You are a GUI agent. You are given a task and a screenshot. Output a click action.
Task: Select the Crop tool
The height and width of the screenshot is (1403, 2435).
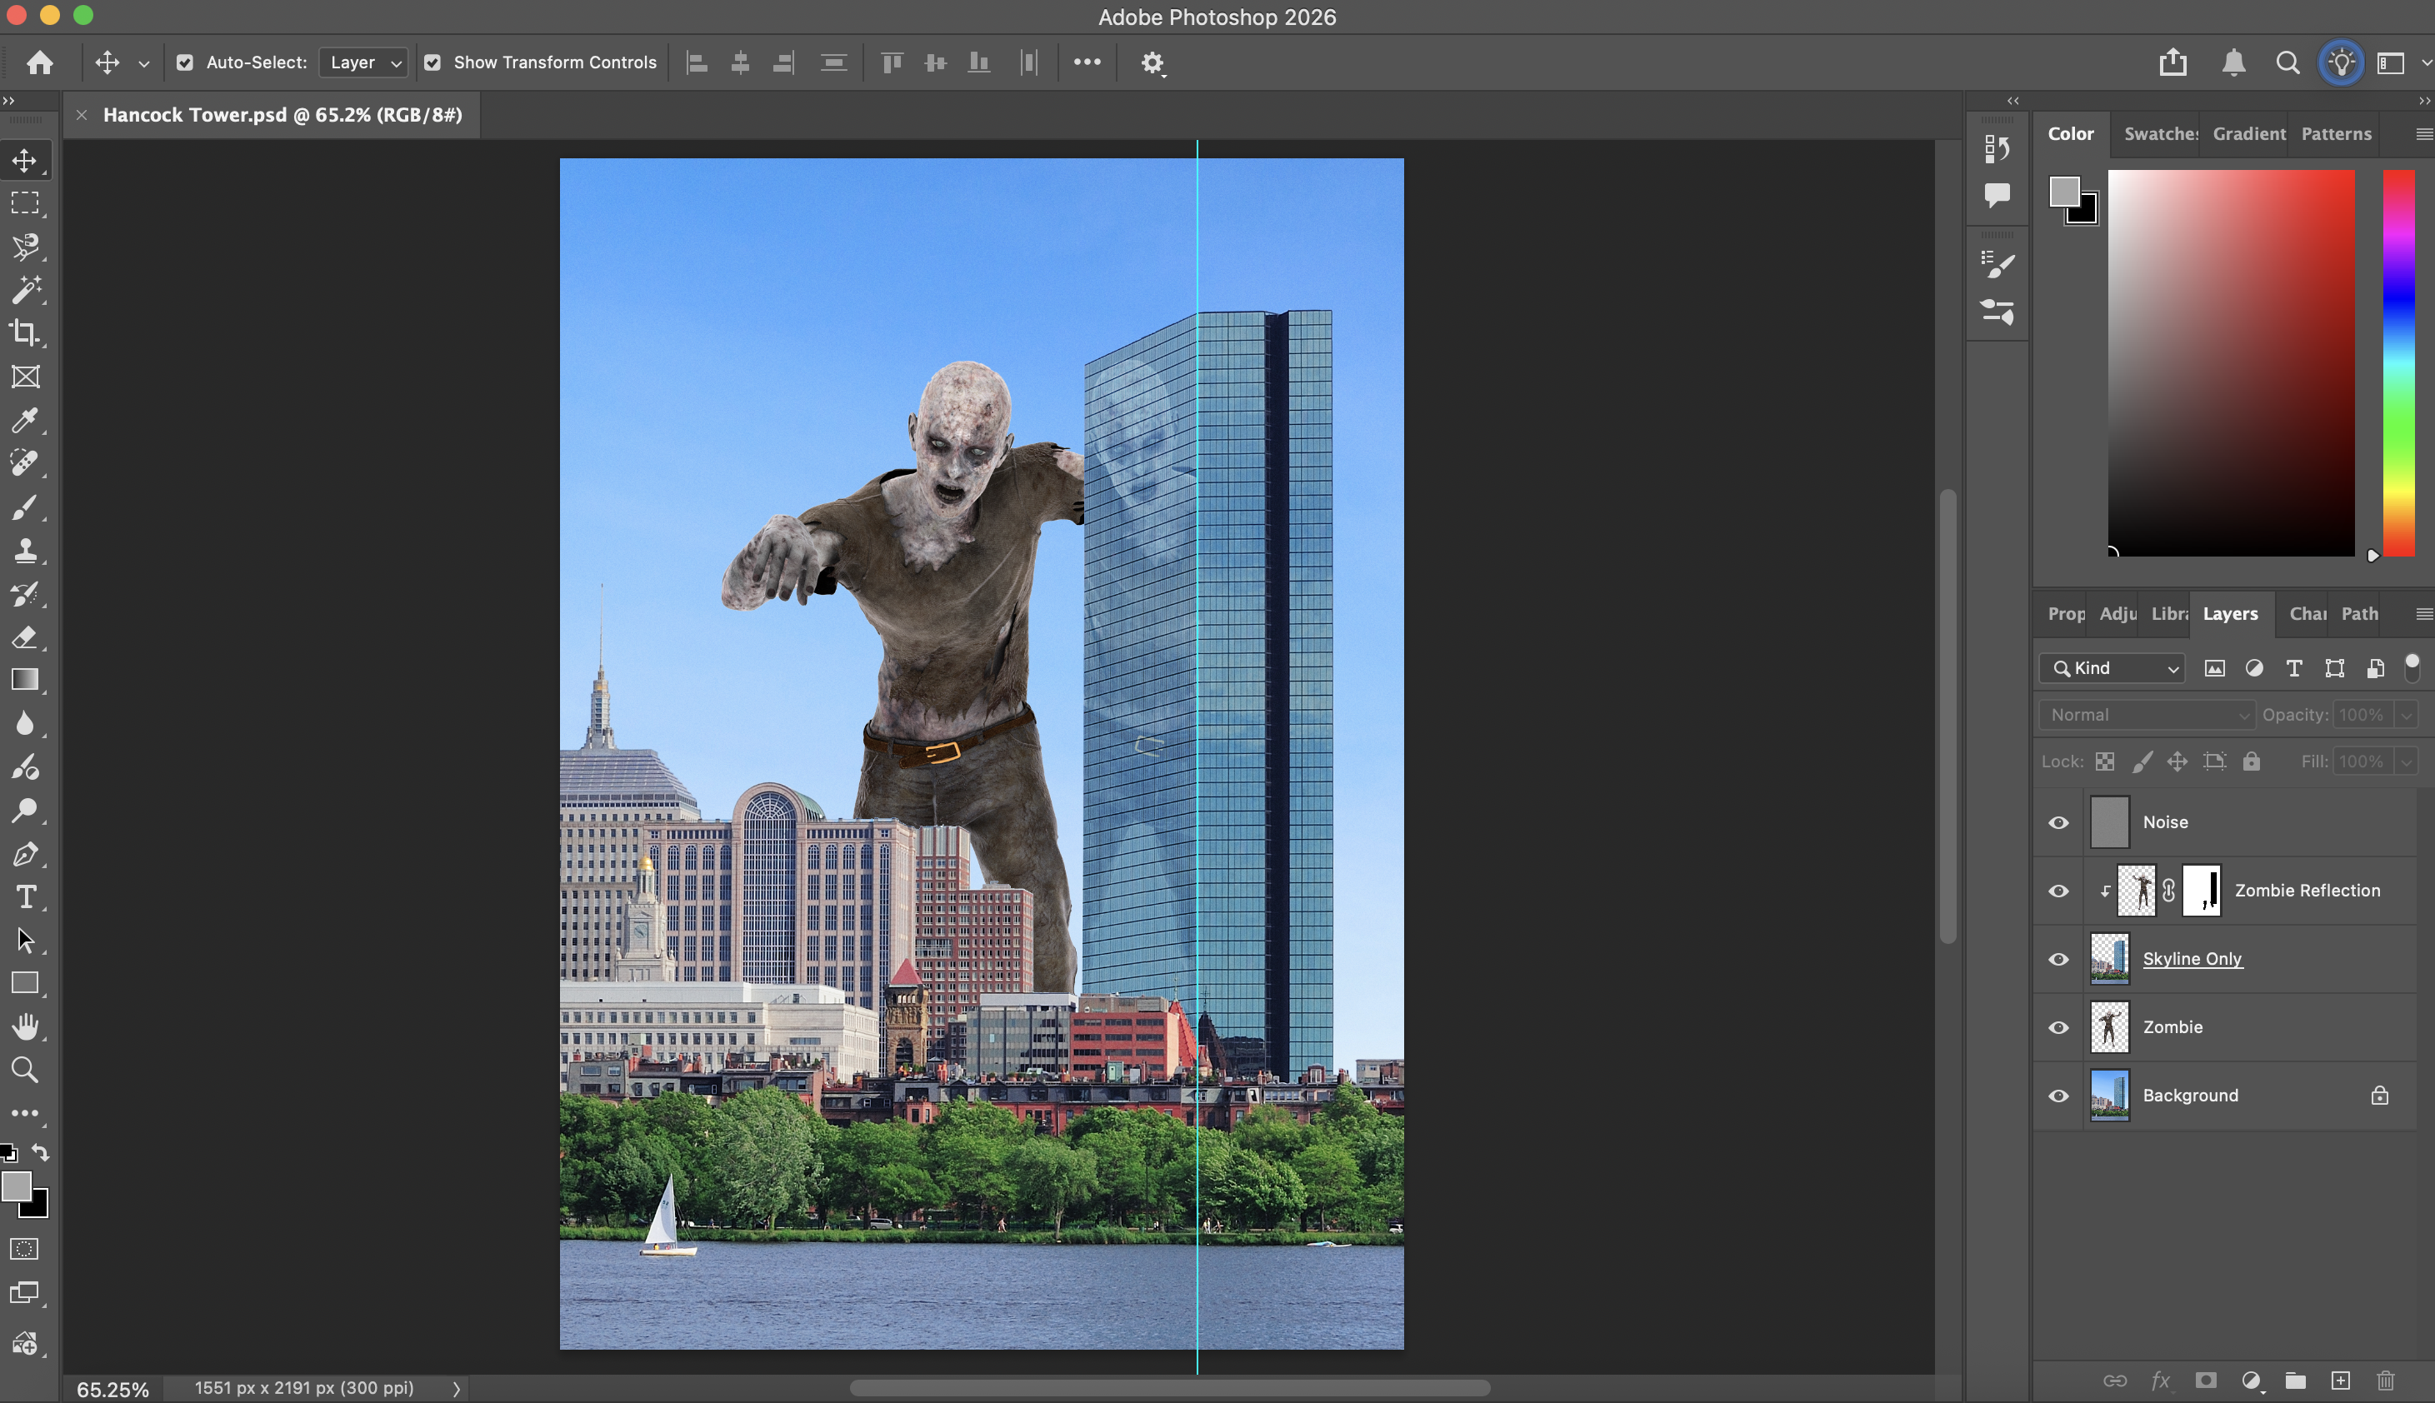(25, 333)
